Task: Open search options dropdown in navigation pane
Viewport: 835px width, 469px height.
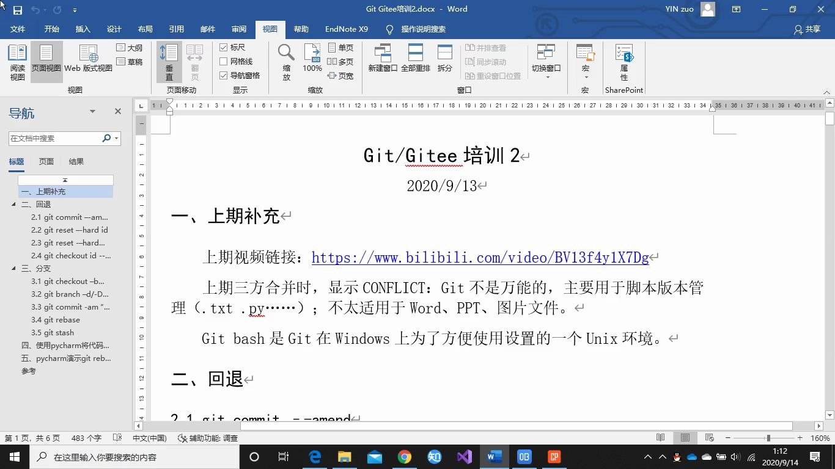Action: tap(116, 139)
